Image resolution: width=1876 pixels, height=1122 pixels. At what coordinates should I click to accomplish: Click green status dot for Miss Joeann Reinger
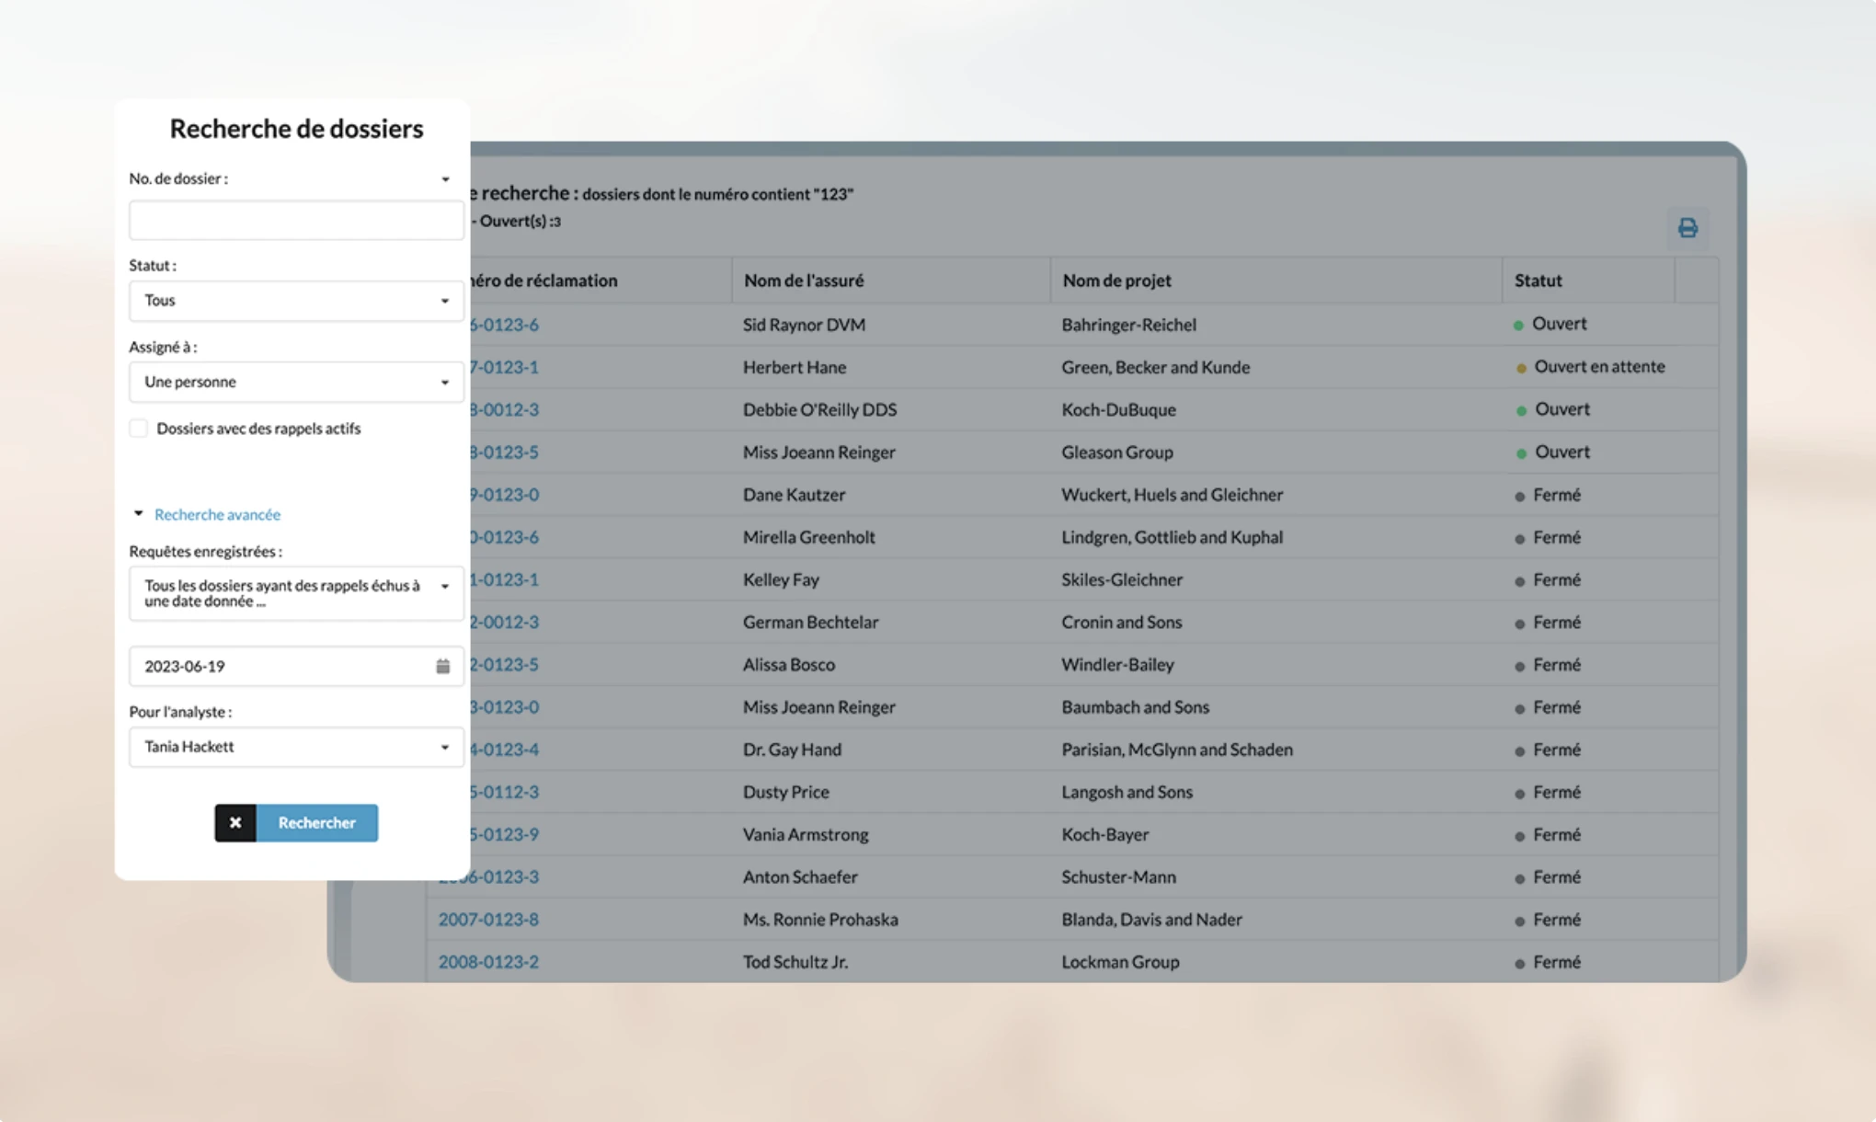[x=1521, y=452]
